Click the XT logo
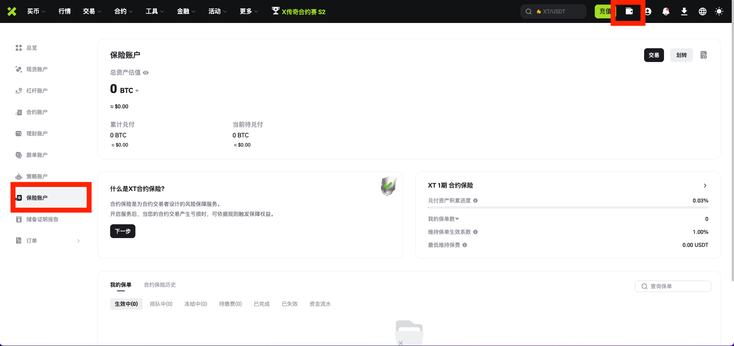The width and height of the screenshot is (734, 346). coord(12,11)
